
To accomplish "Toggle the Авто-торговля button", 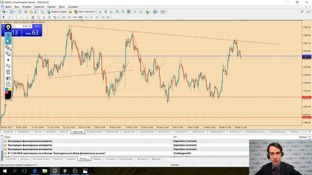I will (84, 12).
